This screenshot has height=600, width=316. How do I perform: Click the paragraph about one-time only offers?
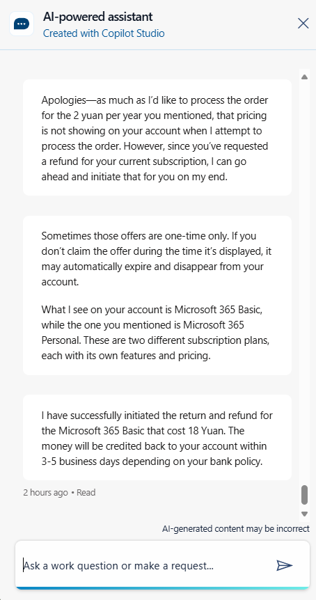click(157, 259)
